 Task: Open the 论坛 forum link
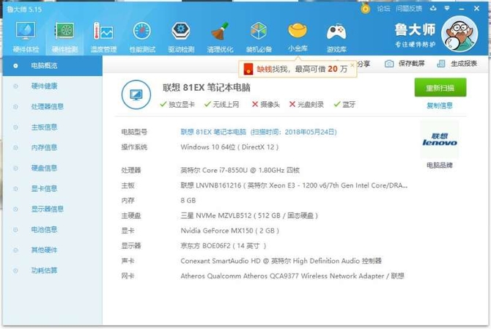pyautogui.click(x=383, y=9)
